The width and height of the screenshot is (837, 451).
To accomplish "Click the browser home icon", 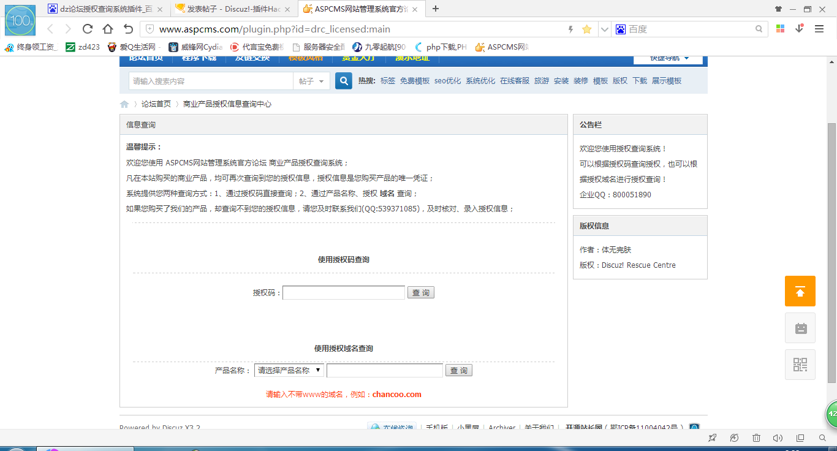I will (107, 28).
